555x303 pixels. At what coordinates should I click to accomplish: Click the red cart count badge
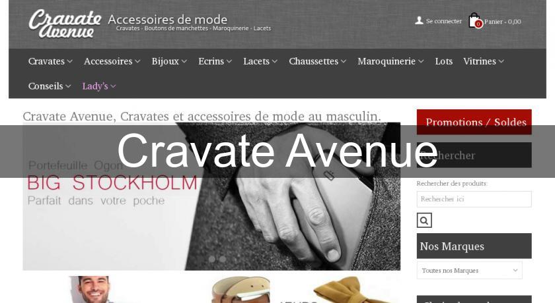point(478,24)
